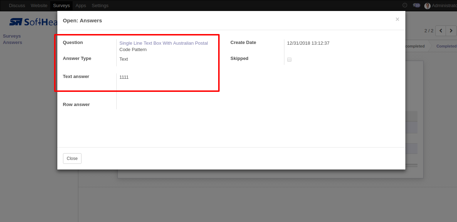
Task: Open the Apps menu
Action: tap(81, 6)
